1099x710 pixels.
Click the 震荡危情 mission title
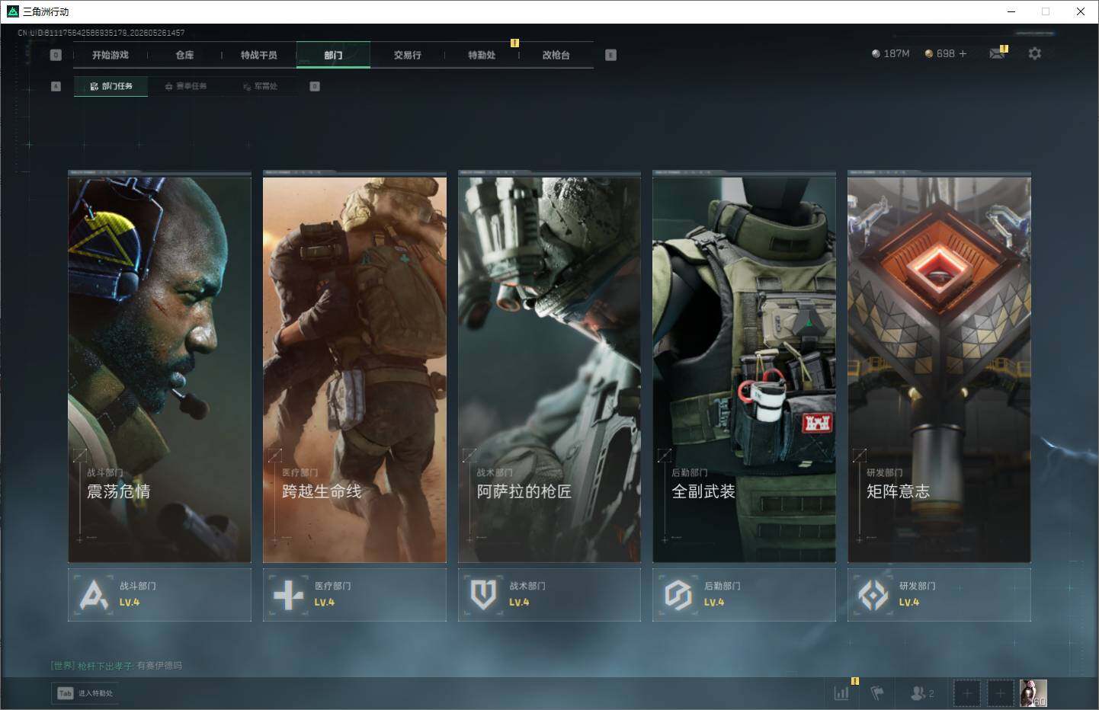click(118, 491)
